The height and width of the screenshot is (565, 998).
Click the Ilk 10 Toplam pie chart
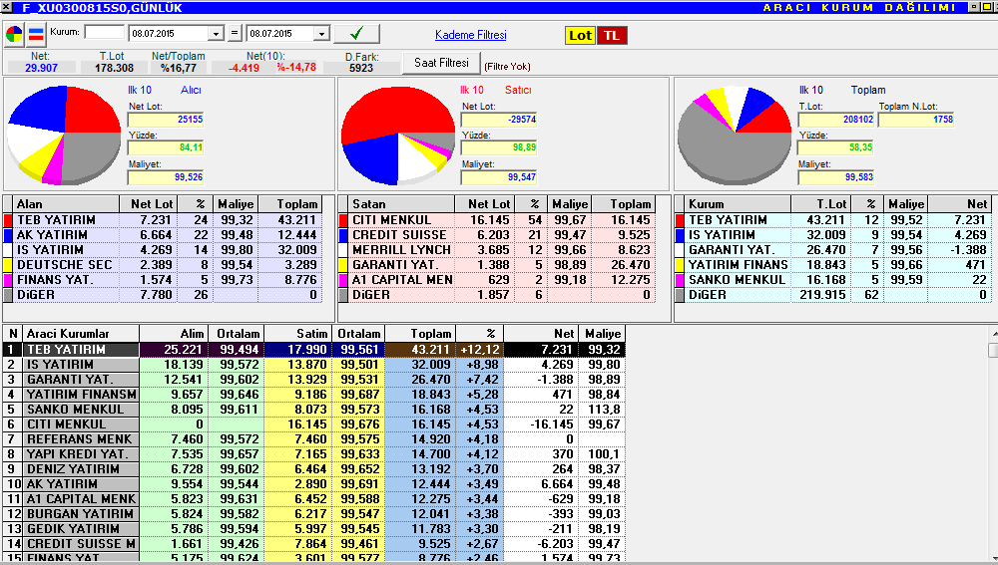pos(734,135)
